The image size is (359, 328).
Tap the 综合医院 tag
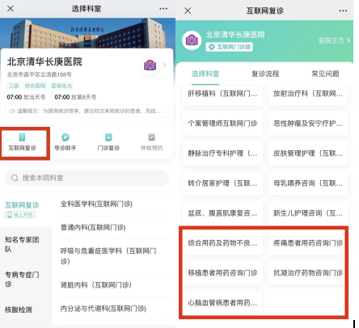point(35,86)
